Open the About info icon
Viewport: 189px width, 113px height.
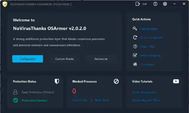155,4
